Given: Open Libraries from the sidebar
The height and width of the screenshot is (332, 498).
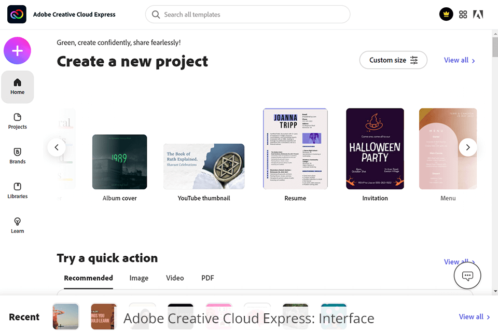Looking at the screenshot, I should tap(18, 191).
